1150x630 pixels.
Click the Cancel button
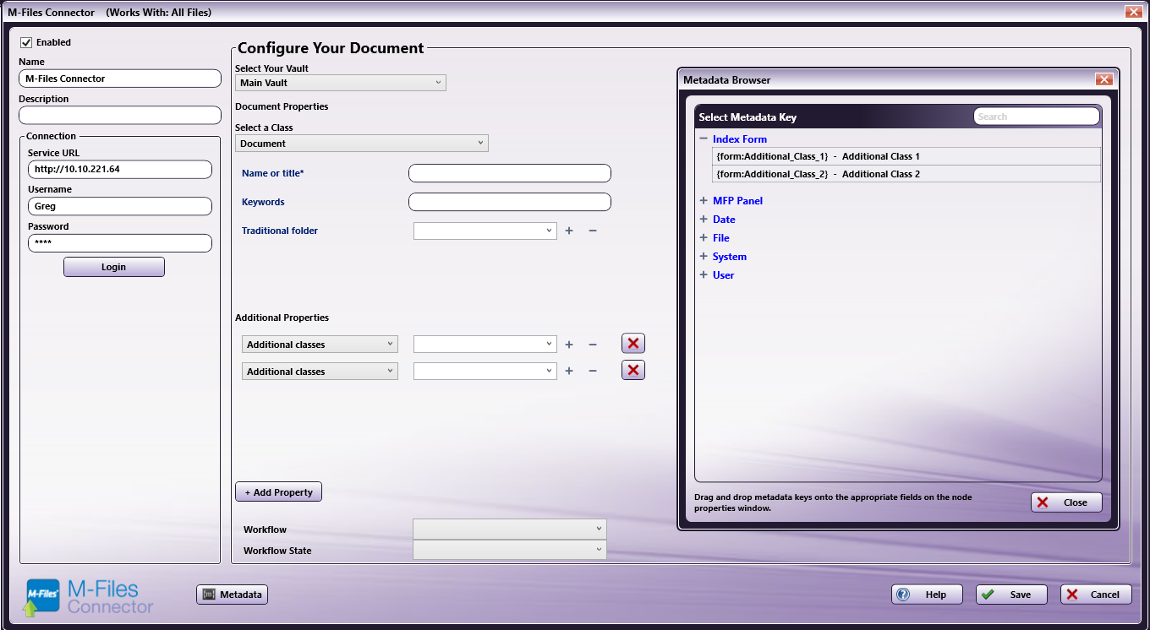tap(1096, 595)
